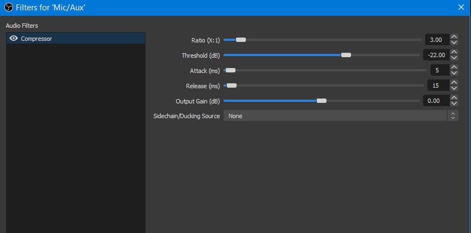The width and height of the screenshot is (471, 233).
Task: Click the window title Filters for 'Mic/Aux'
Action: pos(51,8)
